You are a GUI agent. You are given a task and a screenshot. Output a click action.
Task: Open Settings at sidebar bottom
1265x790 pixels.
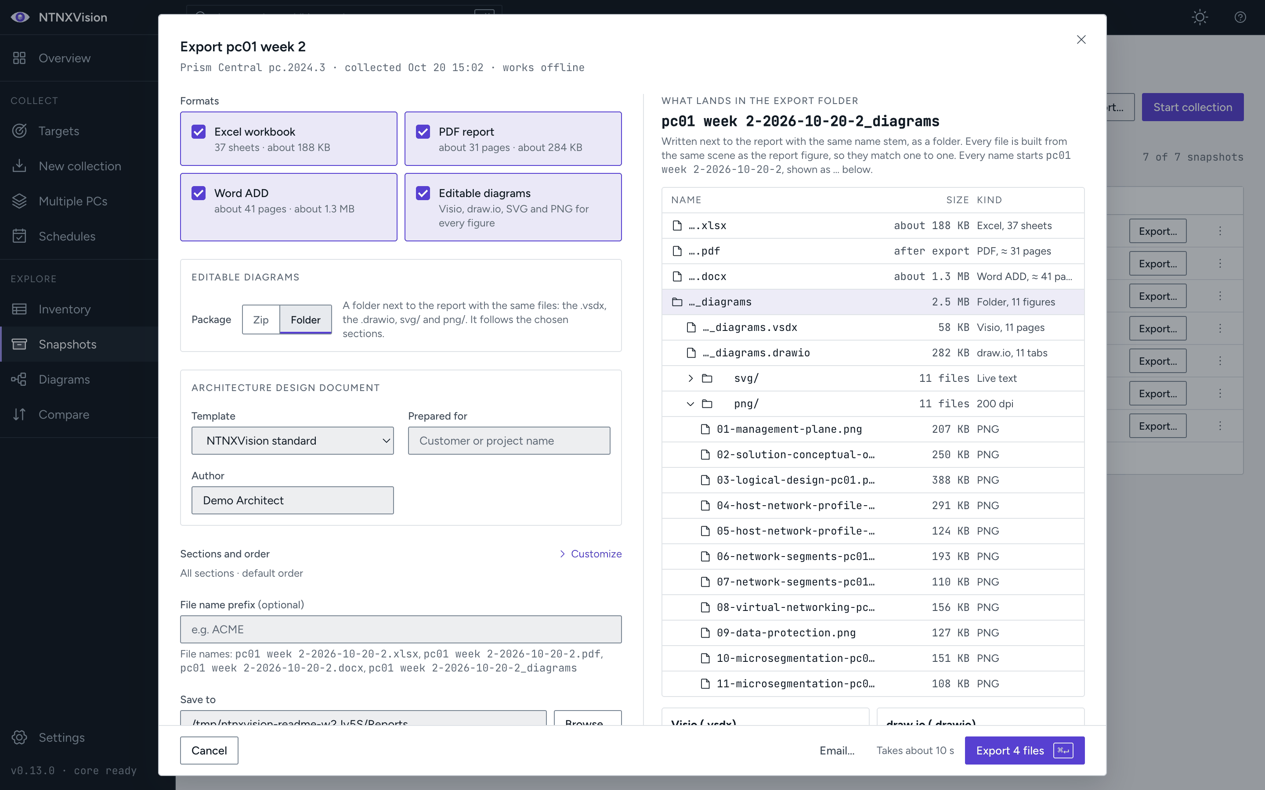click(79, 737)
